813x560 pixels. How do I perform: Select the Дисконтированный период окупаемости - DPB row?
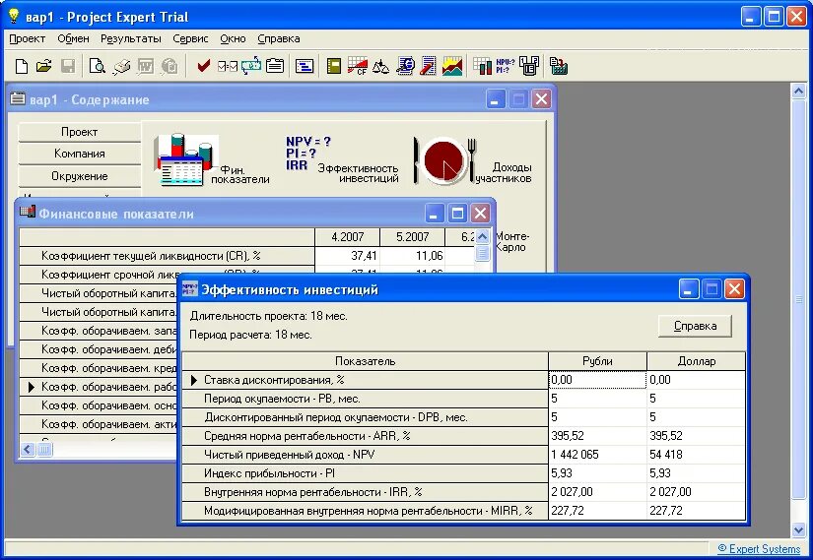coord(464,417)
